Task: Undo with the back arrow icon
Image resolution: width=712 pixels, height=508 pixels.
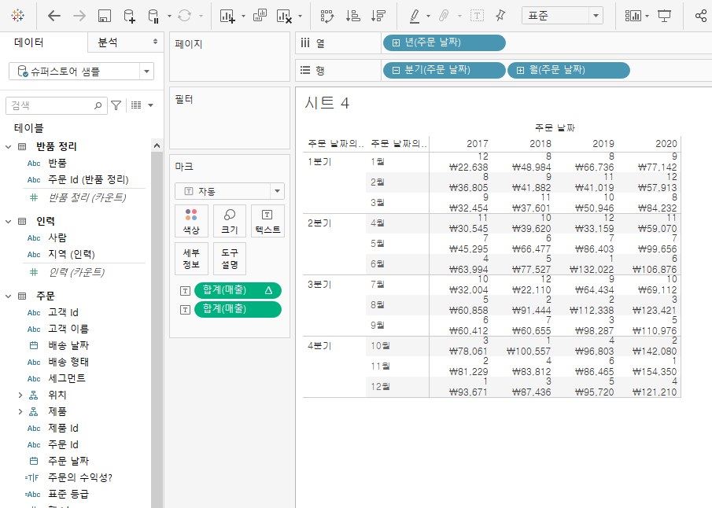Action: tap(54, 16)
